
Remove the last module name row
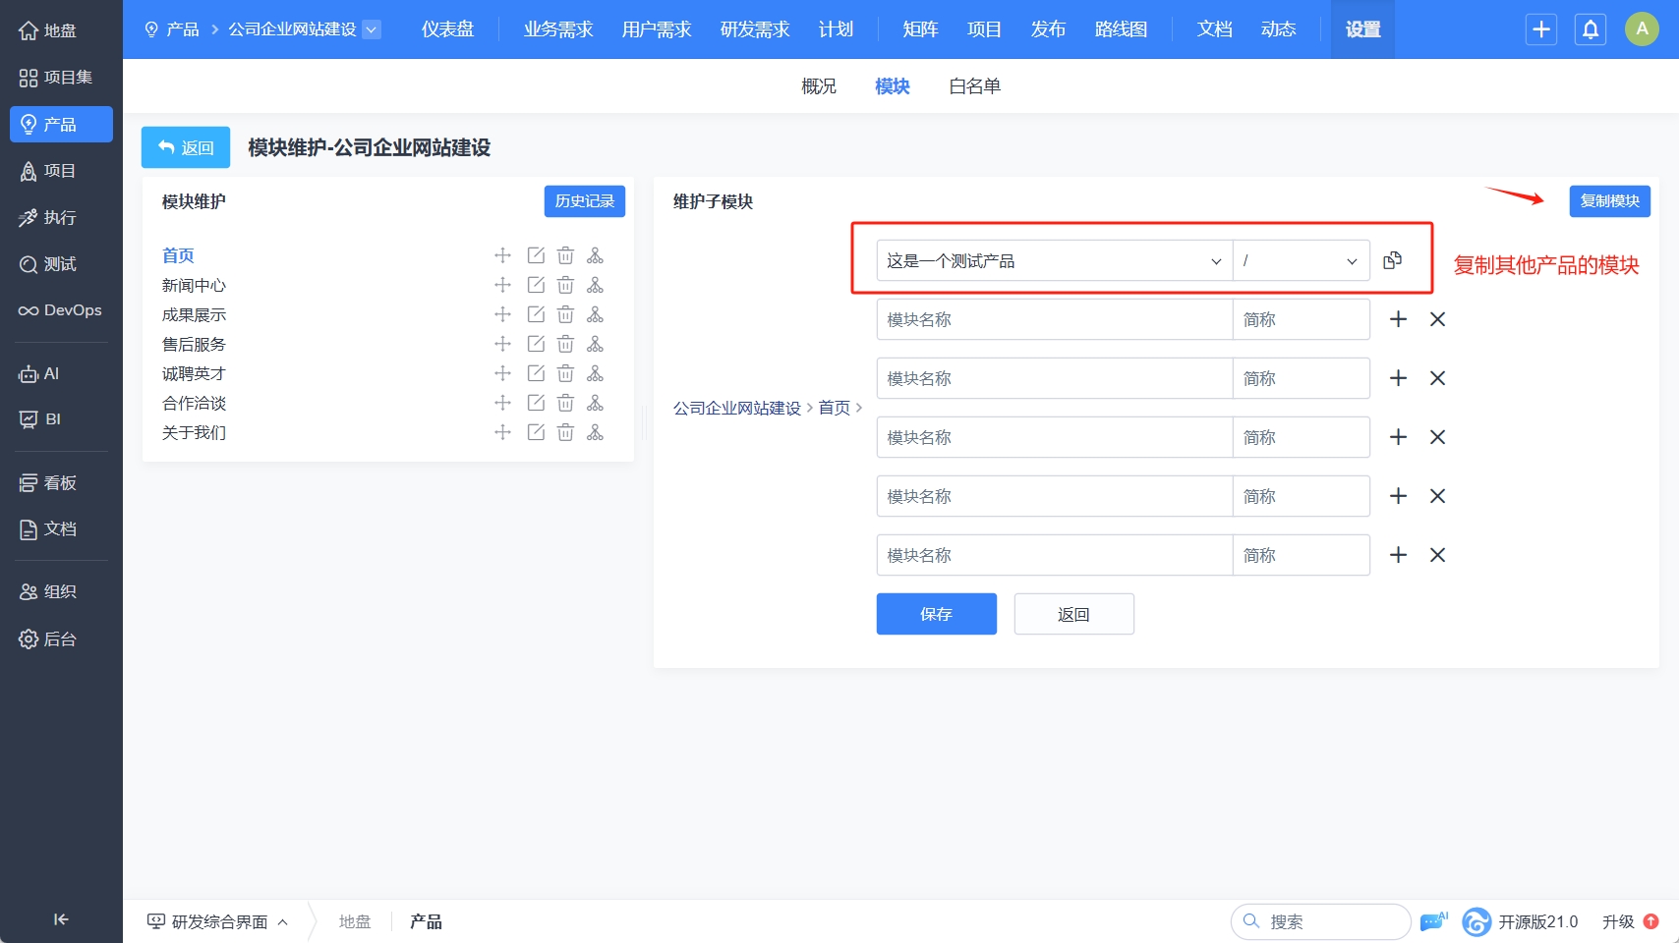tap(1437, 555)
